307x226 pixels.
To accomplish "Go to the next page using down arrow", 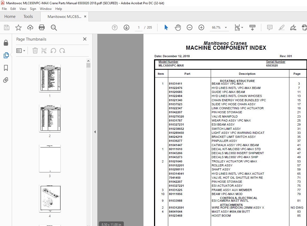I will (126, 28).
